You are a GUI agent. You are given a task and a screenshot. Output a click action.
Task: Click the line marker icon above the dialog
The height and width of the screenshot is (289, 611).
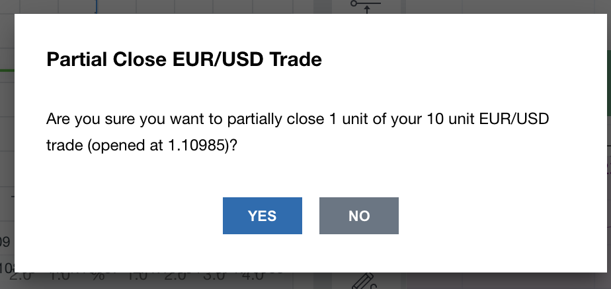[366, 5]
